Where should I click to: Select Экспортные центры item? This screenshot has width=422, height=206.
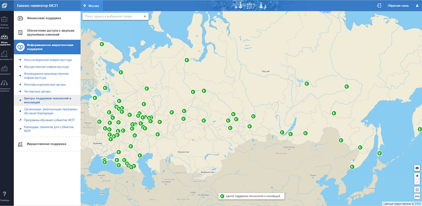click(x=37, y=91)
